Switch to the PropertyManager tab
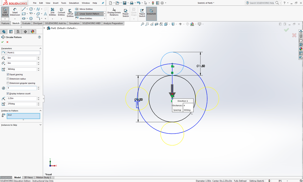The width and height of the screenshot is (303, 182). (x=11, y=32)
